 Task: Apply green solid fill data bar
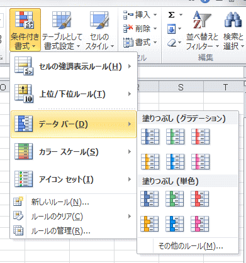[x=175, y=199]
